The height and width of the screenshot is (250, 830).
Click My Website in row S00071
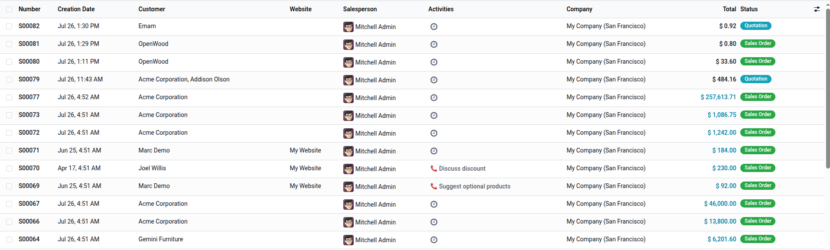(x=305, y=150)
